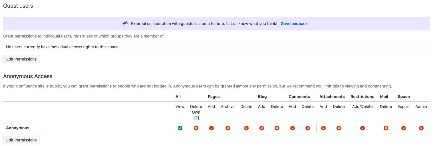The height and width of the screenshot is (146, 437).
Task: Click the green View permission checkmark for Anonymous
Action: 180,128
